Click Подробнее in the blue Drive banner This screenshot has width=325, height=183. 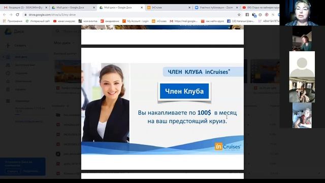click(x=31, y=171)
